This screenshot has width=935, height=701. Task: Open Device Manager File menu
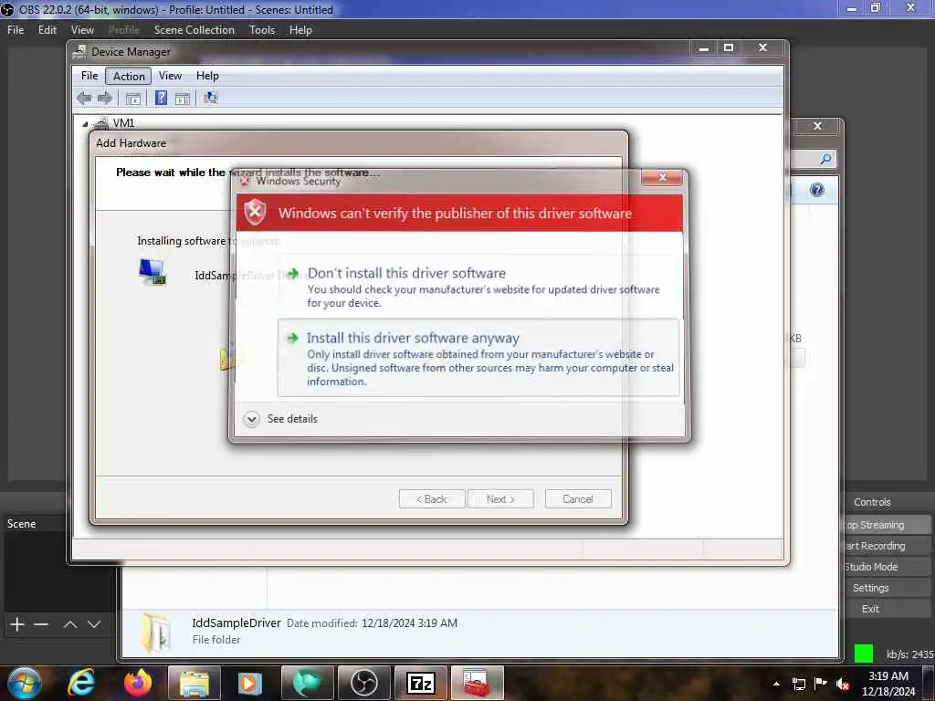pyautogui.click(x=89, y=76)
